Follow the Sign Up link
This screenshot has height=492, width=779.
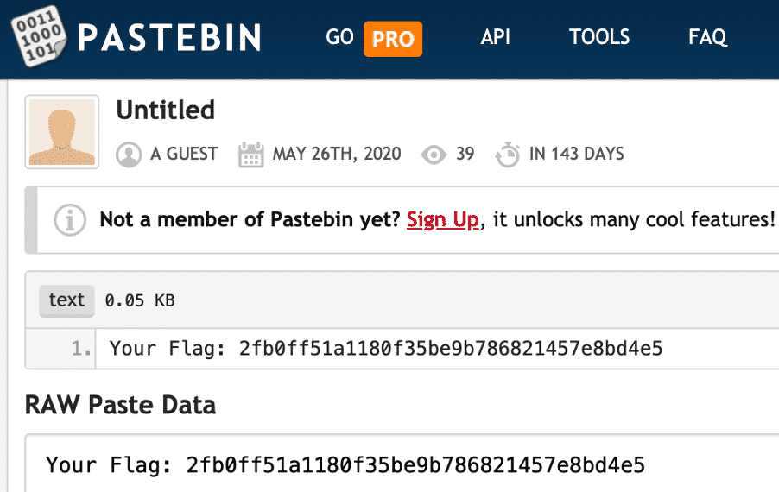click(443, 219)
